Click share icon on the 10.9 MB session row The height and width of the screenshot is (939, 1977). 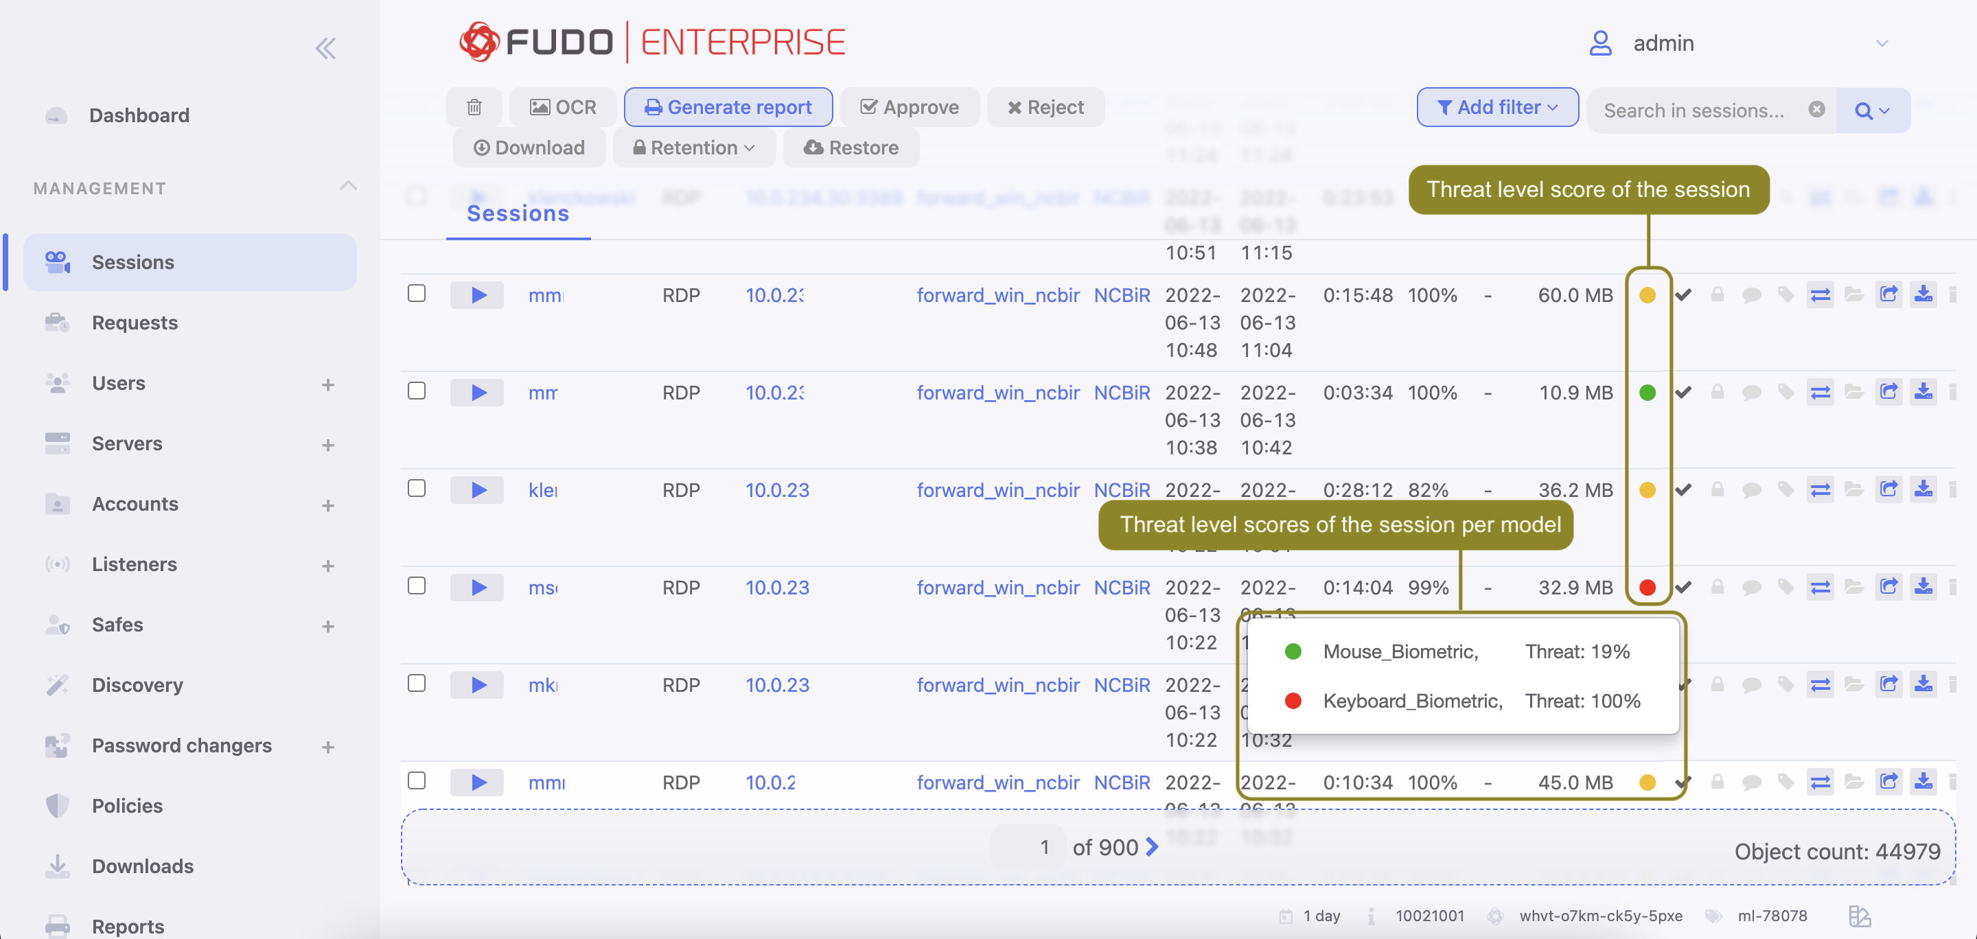[1888, 393]
